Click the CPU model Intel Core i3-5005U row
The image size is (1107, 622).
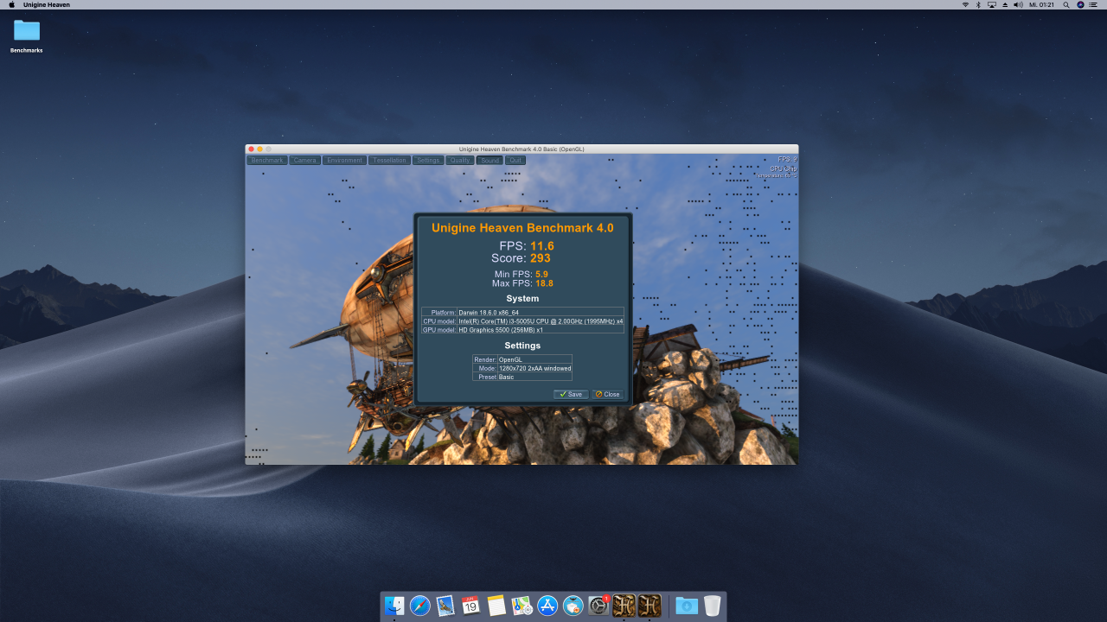click(x=522, y=321)
